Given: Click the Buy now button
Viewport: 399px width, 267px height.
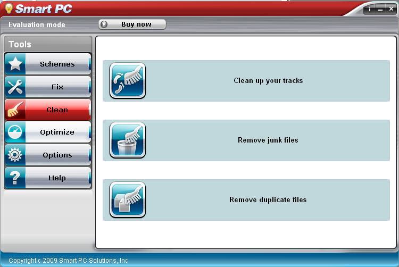Looking at the screenshot, I should pos(132,24).
